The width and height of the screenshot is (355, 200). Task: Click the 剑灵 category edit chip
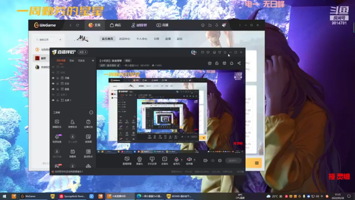[110, 65]
